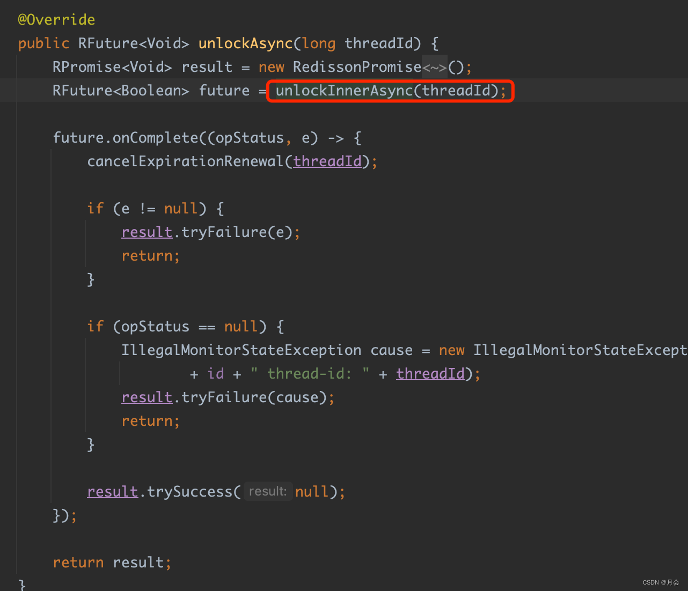Click the " thread-id: " string literal

click(x=310, y=374)
